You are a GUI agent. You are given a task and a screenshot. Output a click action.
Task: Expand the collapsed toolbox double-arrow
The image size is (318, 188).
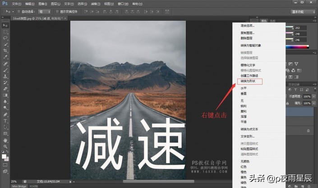tap(3, 18)
